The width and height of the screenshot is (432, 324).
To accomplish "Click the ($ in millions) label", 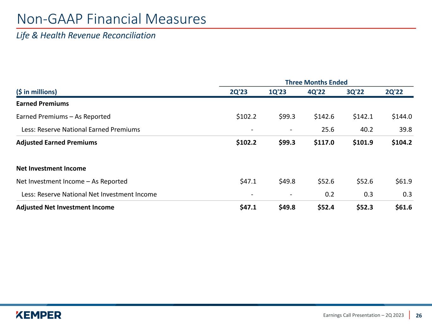I will (x=36, y=92).
